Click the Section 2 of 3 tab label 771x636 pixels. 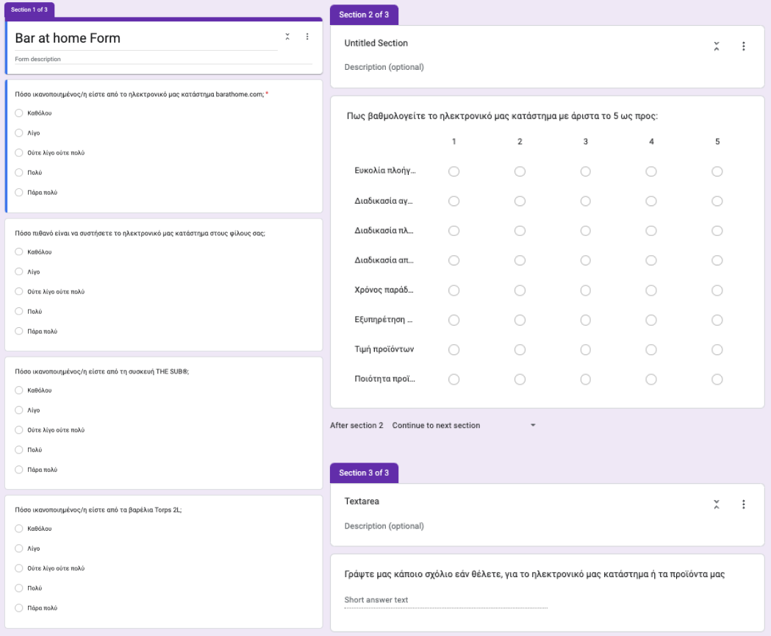click(x=364, y=15)
